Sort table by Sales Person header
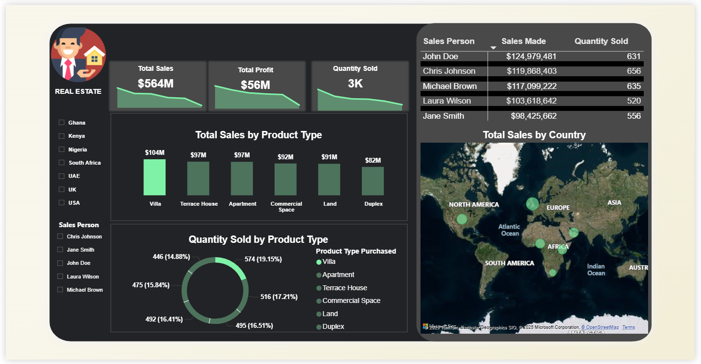The height and width of the screenshot is (364, 701). [x=448, y=42]
